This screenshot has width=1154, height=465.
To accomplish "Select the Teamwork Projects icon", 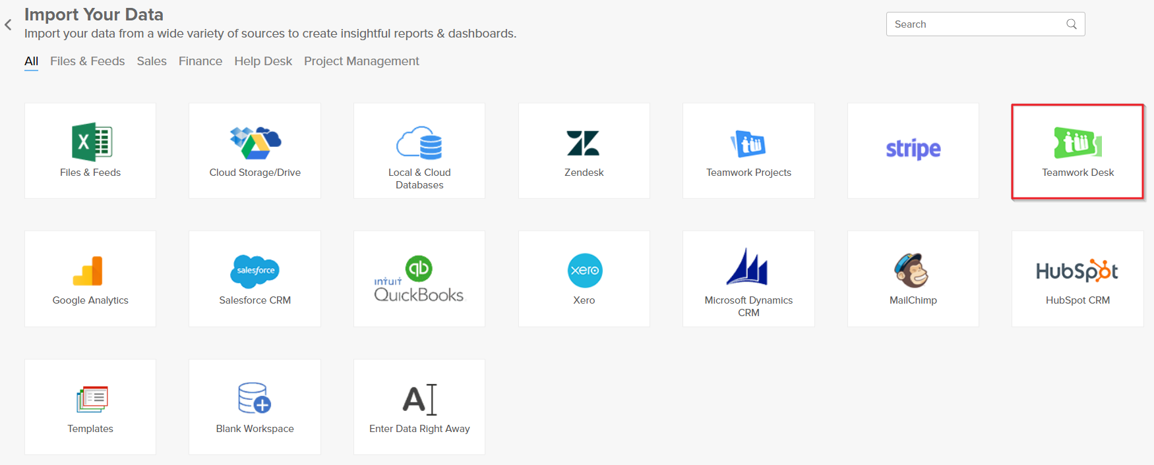I will (748, 144).
